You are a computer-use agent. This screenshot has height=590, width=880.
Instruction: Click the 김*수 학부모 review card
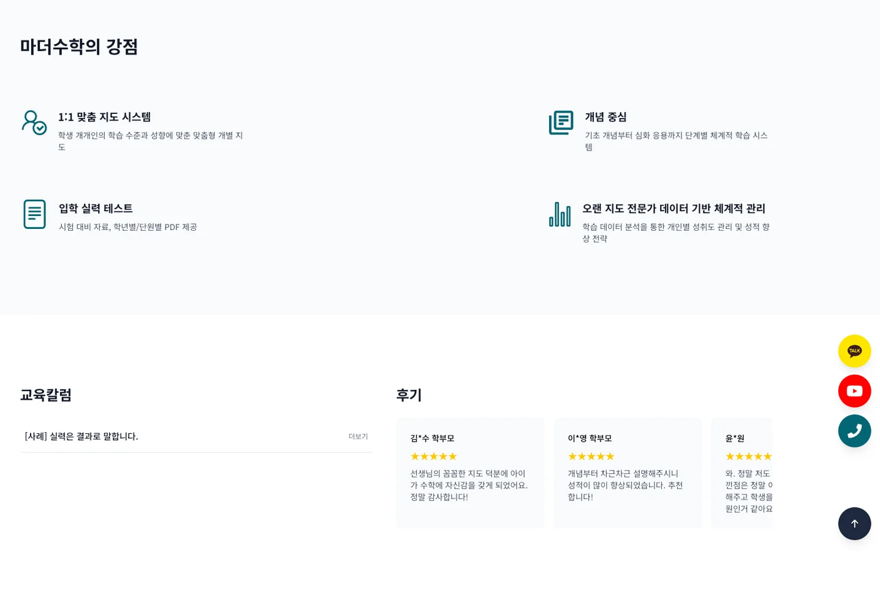pyautogui.click(x=470, y=472)
